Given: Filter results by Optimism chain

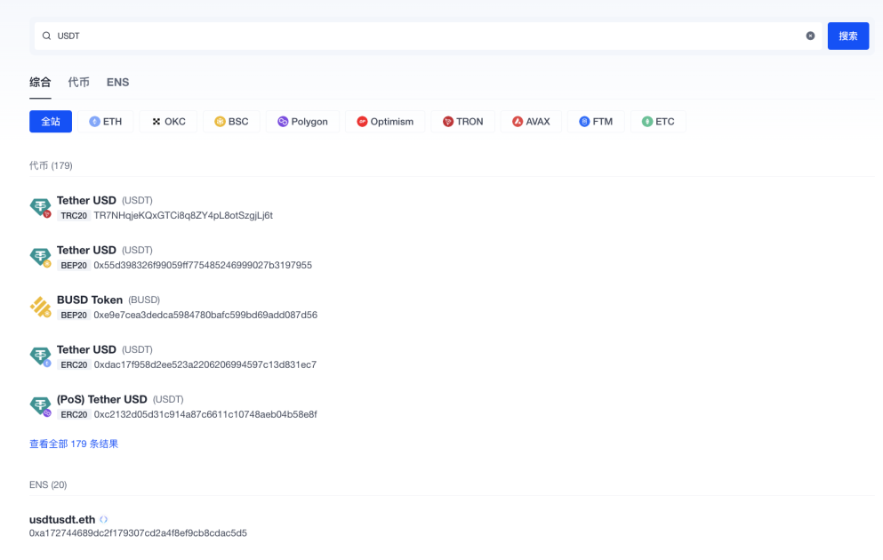Looking at the screenshot, I should 385,122.
